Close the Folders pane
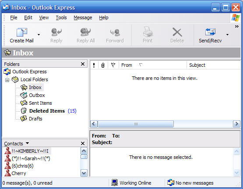This screenshot has height=189, width=243. pos(83,64)
